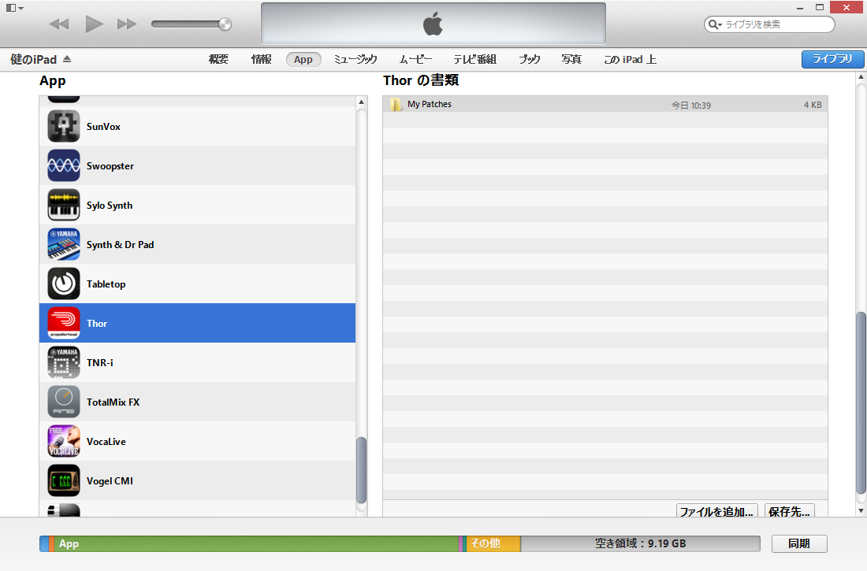This screenshot has width=867, height=571.
Task: Click the 保存先... button
Action: 789,510
